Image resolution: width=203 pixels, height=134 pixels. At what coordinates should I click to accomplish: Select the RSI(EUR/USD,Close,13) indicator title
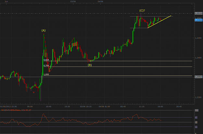pyautogui.click(x=16, y=110)
